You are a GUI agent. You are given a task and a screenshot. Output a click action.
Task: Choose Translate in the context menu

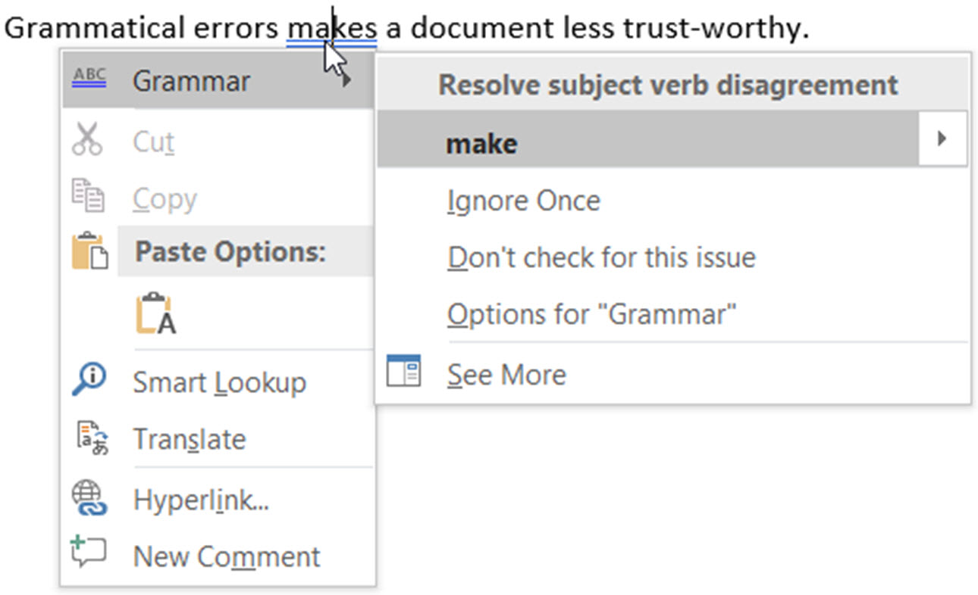pyautogui.click(x=189, y=440)
